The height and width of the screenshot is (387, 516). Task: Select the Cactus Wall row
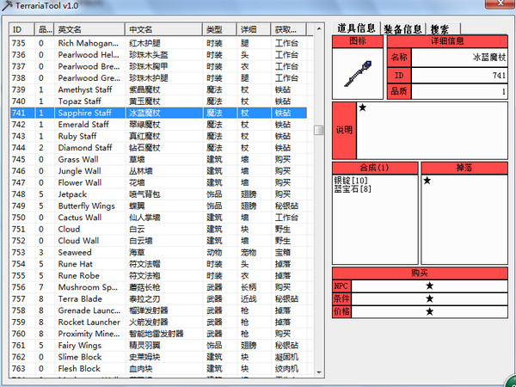158,218
